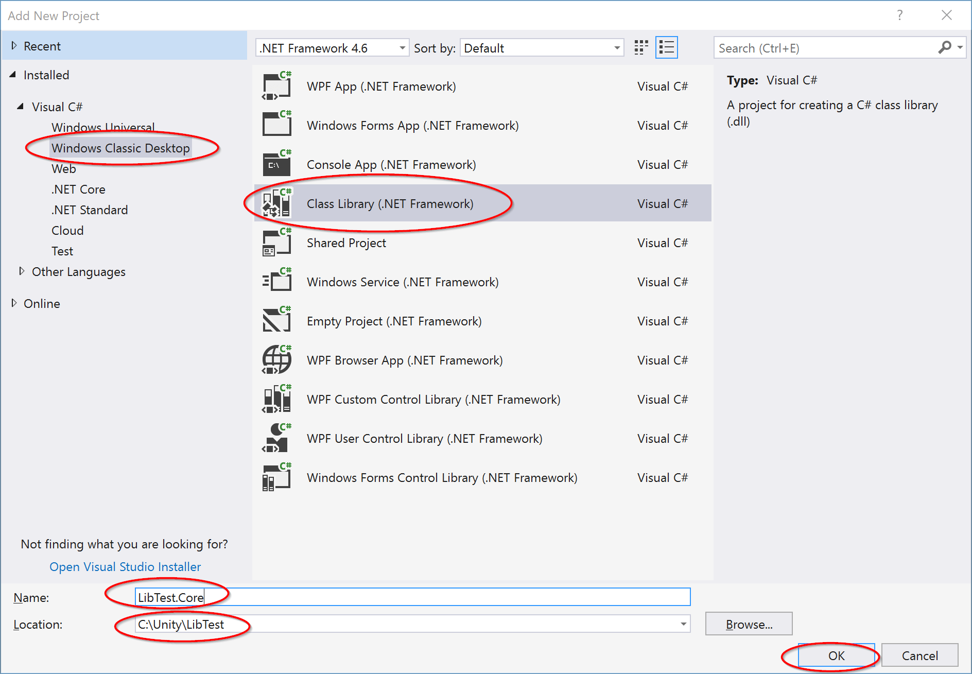Image resolution: width=972 pixels, height=674 pixels.
Task: Click Visual C# label in Empty Project row
Action: [663, 321]
